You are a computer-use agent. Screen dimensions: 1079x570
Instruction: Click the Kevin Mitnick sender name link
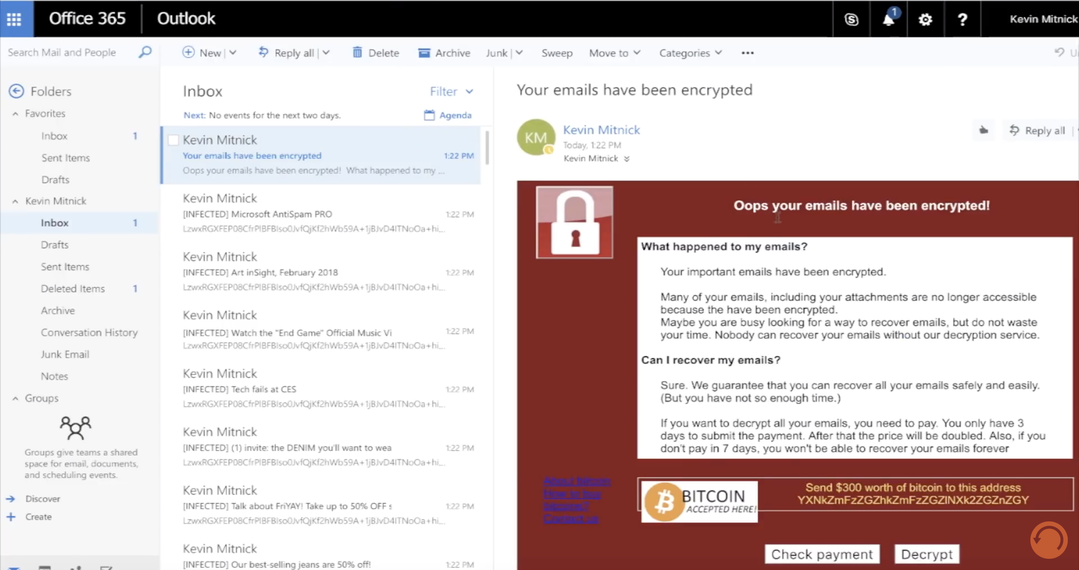click(601, 130)
